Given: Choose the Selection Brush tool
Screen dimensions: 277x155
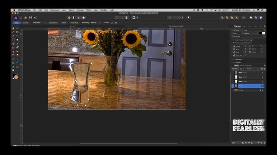Looking at the screenshot, I should (x=13, y=36).
